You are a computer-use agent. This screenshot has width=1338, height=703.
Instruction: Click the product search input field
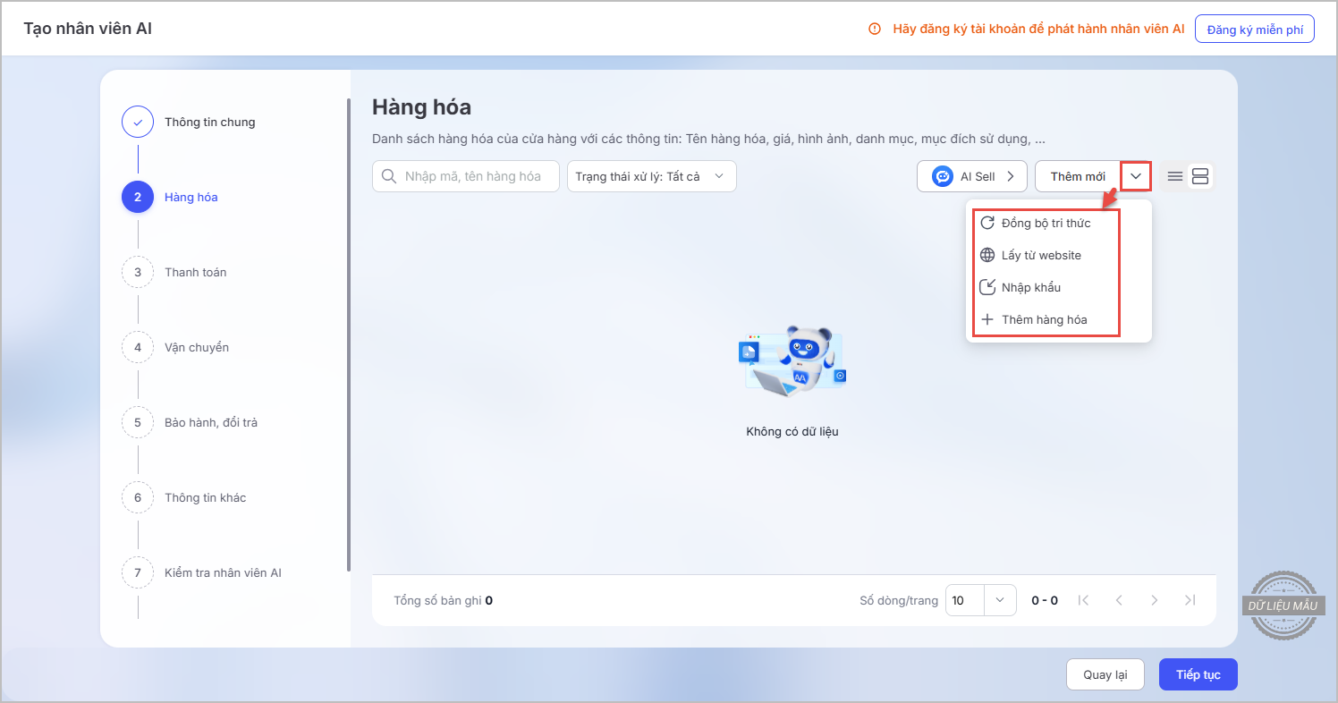pyautogui.click(x=472, y=176)
